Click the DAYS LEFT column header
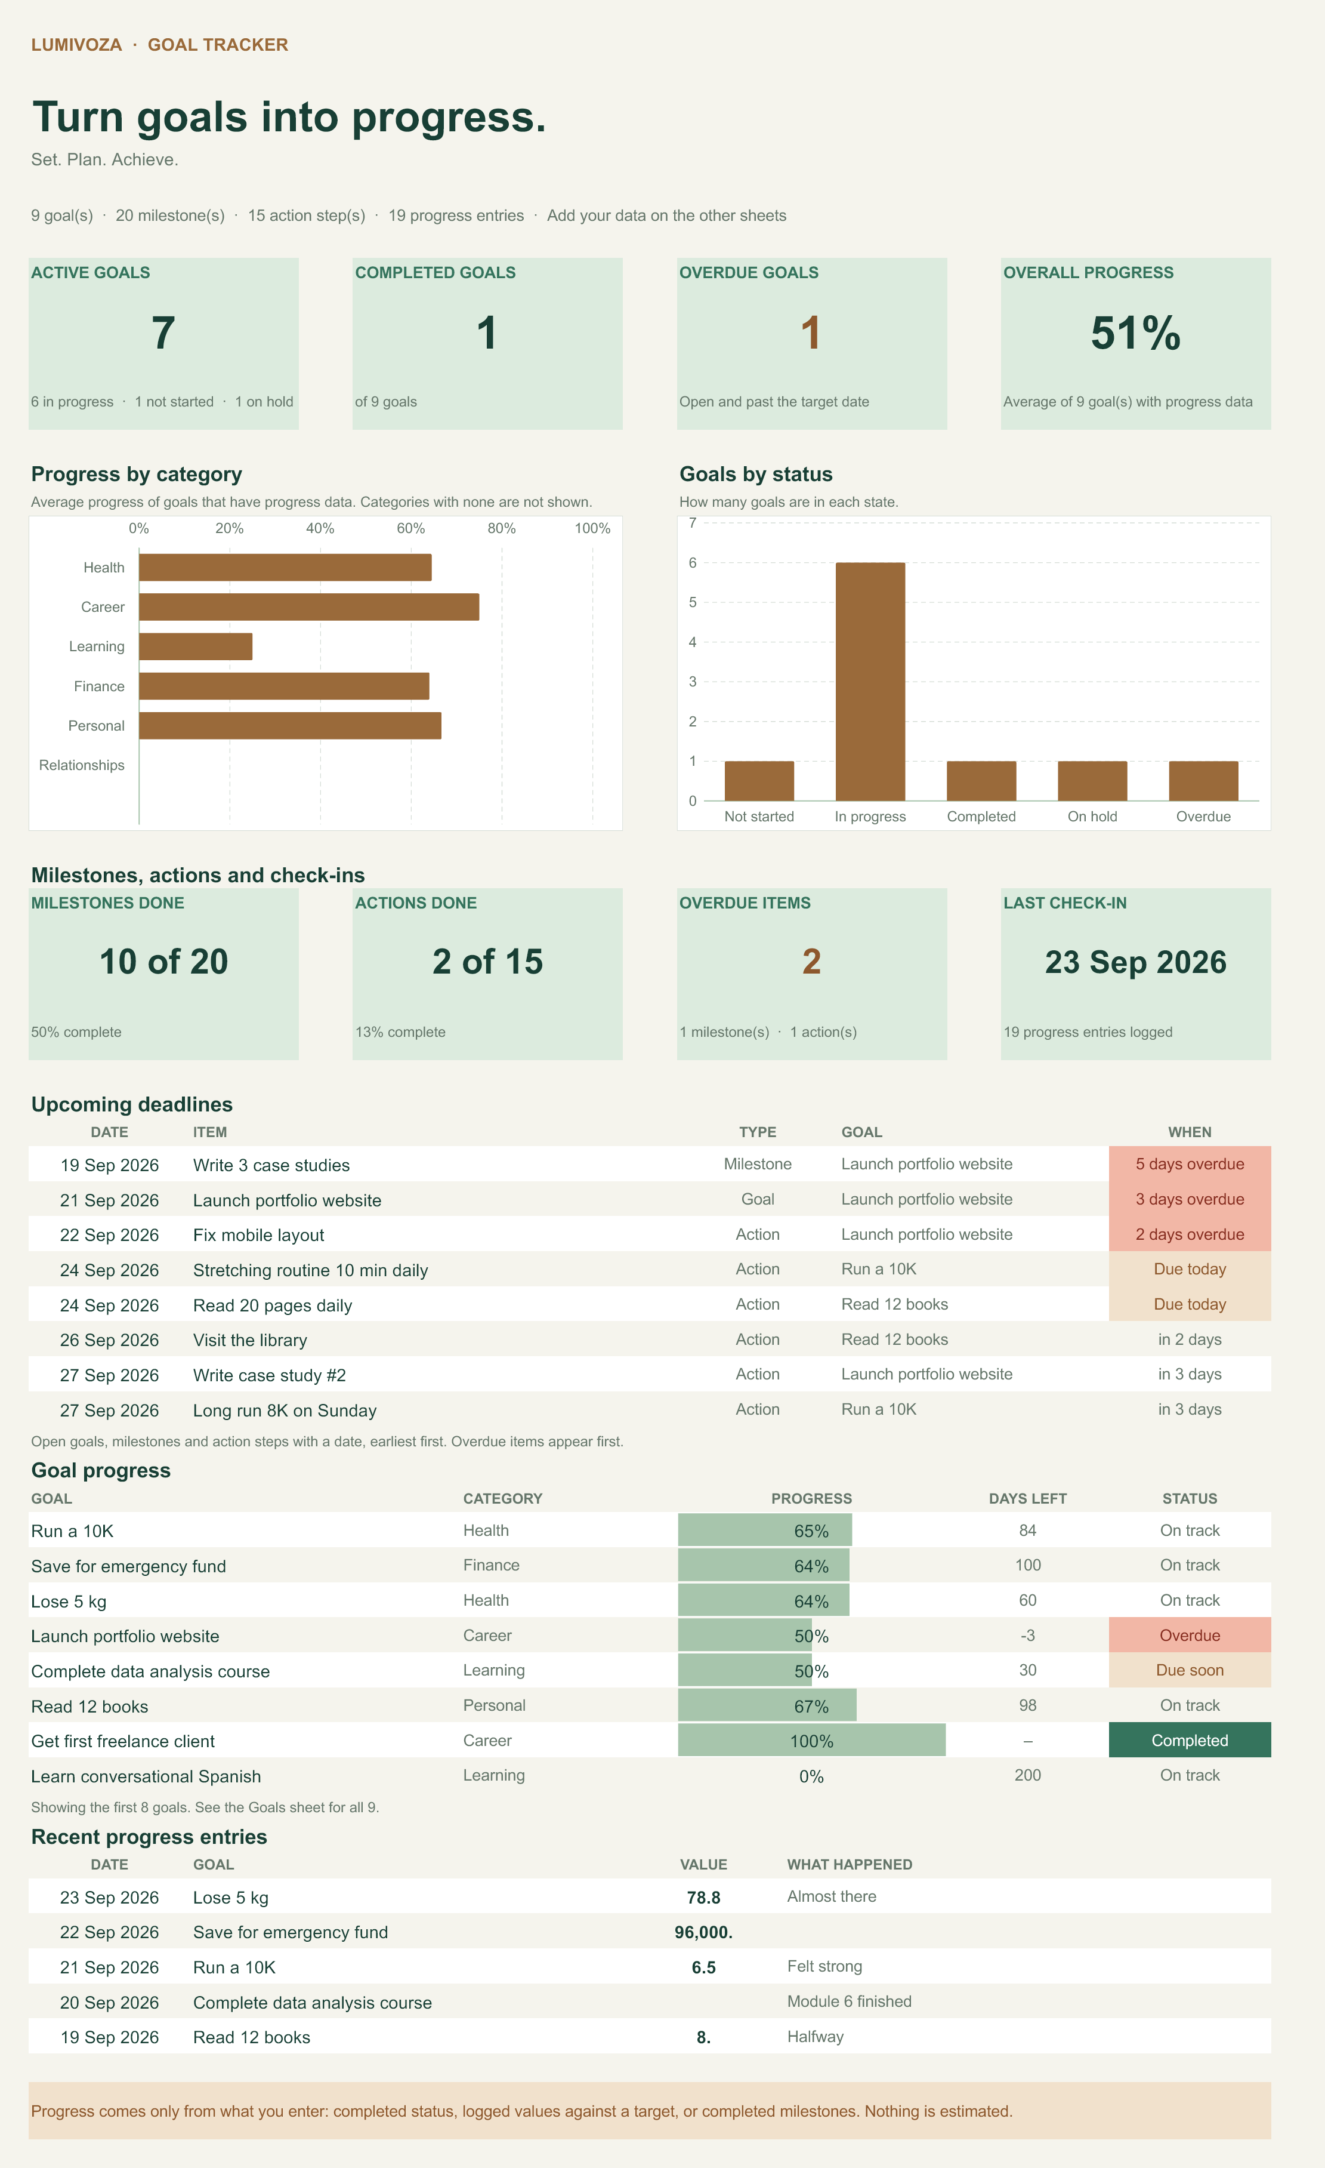The image size is (1325, 2168). click(1028, 1498)
